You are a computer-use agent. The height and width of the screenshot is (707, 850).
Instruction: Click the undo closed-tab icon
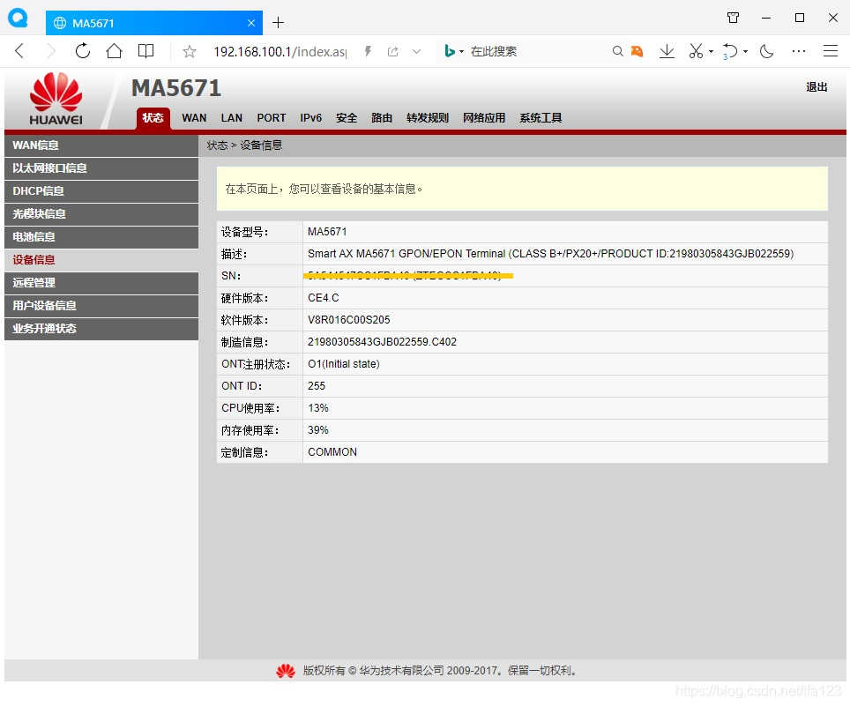tap(730, 51)
